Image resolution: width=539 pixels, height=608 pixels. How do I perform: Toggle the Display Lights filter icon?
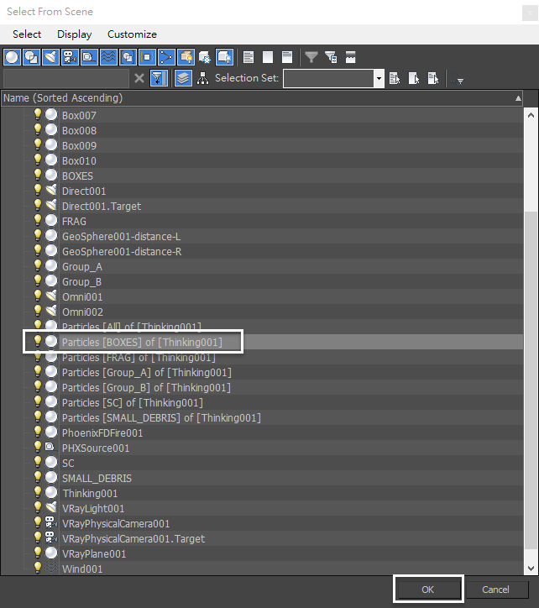click(x=51, y=57)
